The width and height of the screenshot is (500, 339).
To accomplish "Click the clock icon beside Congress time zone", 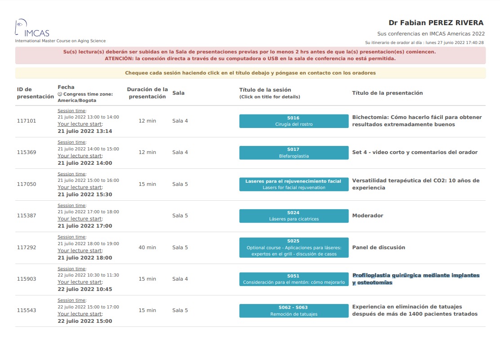I will click(x=60, y=94).
